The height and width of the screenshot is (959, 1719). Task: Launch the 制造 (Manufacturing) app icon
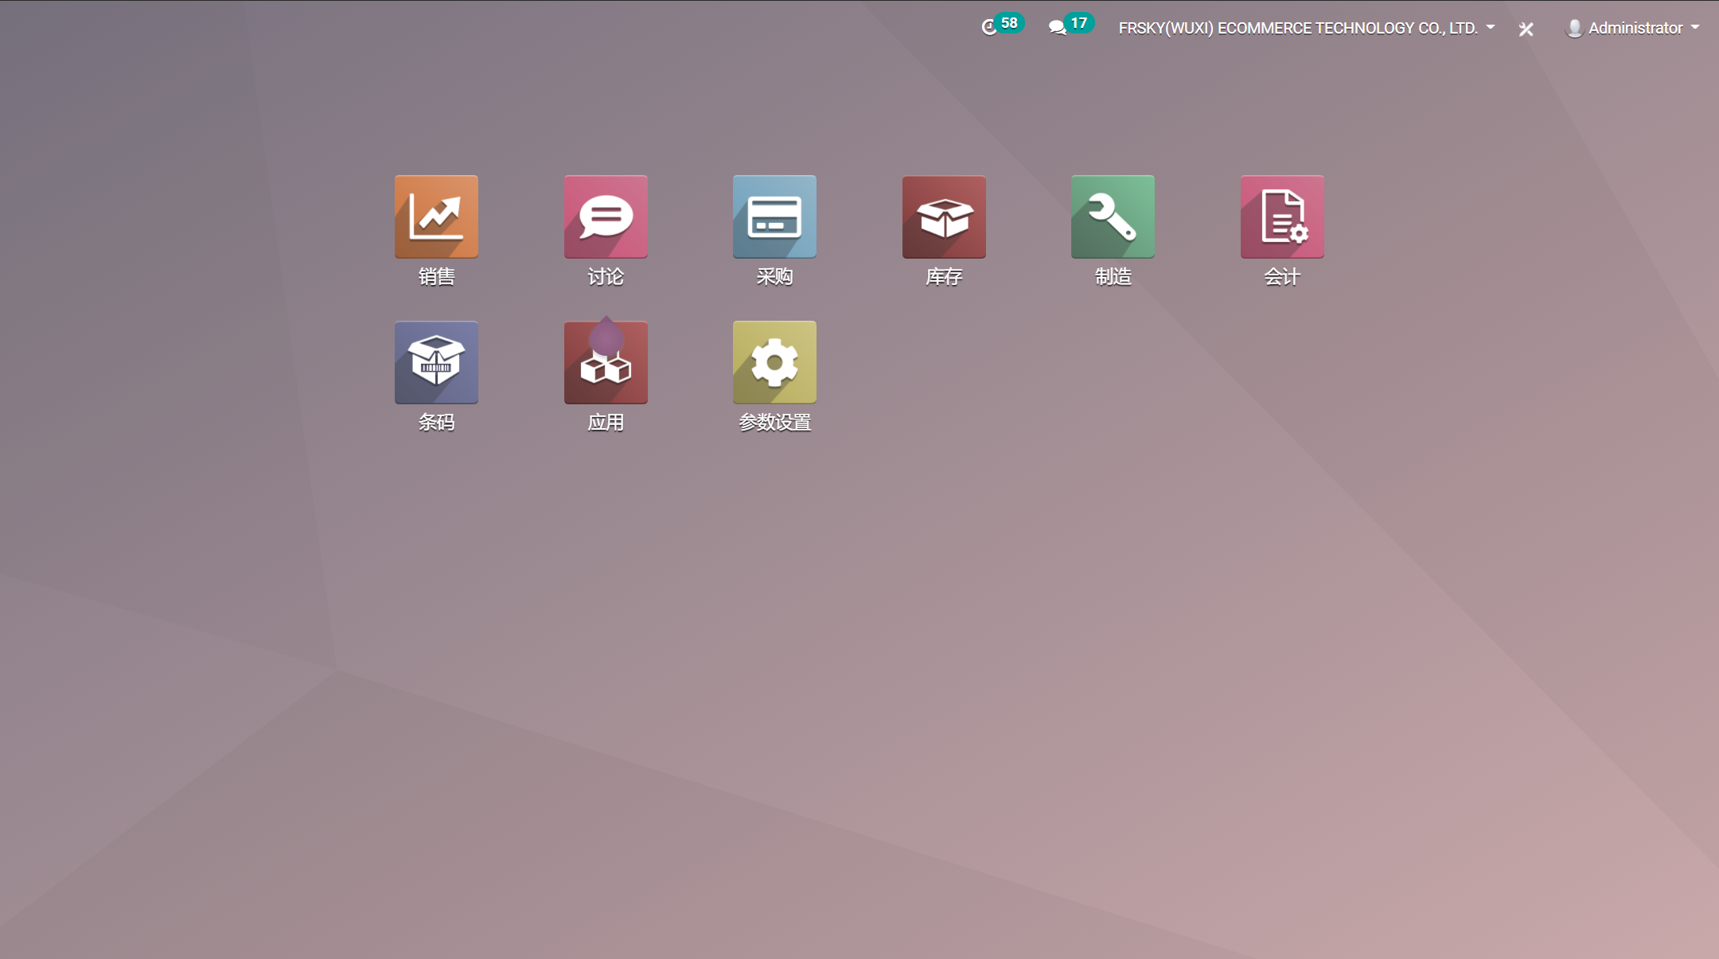coord(1113,216)
